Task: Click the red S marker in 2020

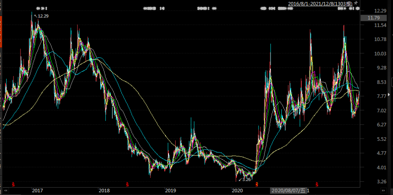Action: tap(257, 185)
